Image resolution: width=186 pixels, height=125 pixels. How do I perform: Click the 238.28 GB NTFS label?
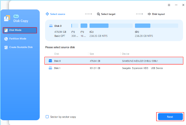pos(144,36)
